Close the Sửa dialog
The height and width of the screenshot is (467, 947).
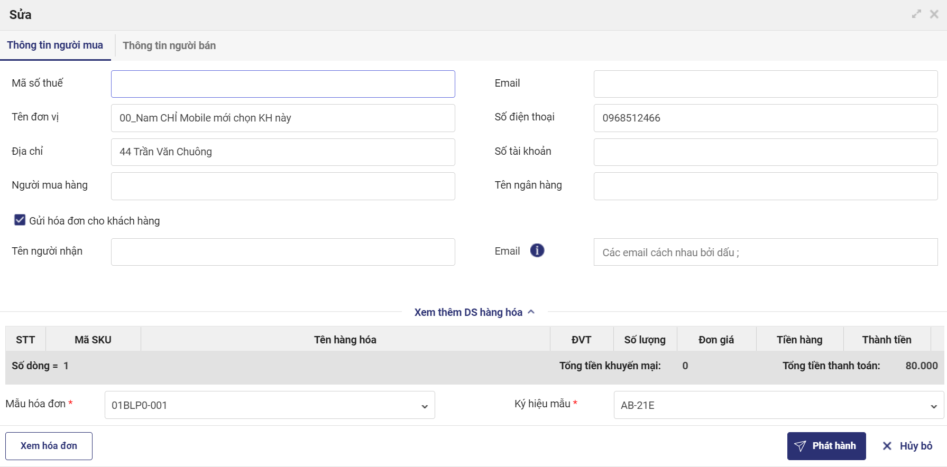click(934, 14)
